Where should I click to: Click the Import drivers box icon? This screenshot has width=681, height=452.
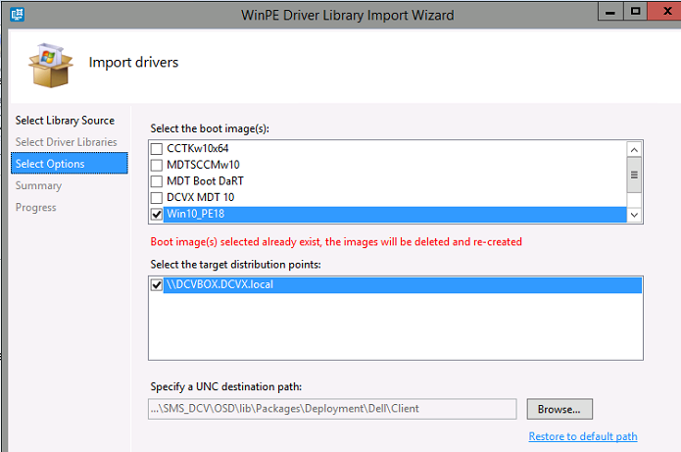[x=50, y=65]
